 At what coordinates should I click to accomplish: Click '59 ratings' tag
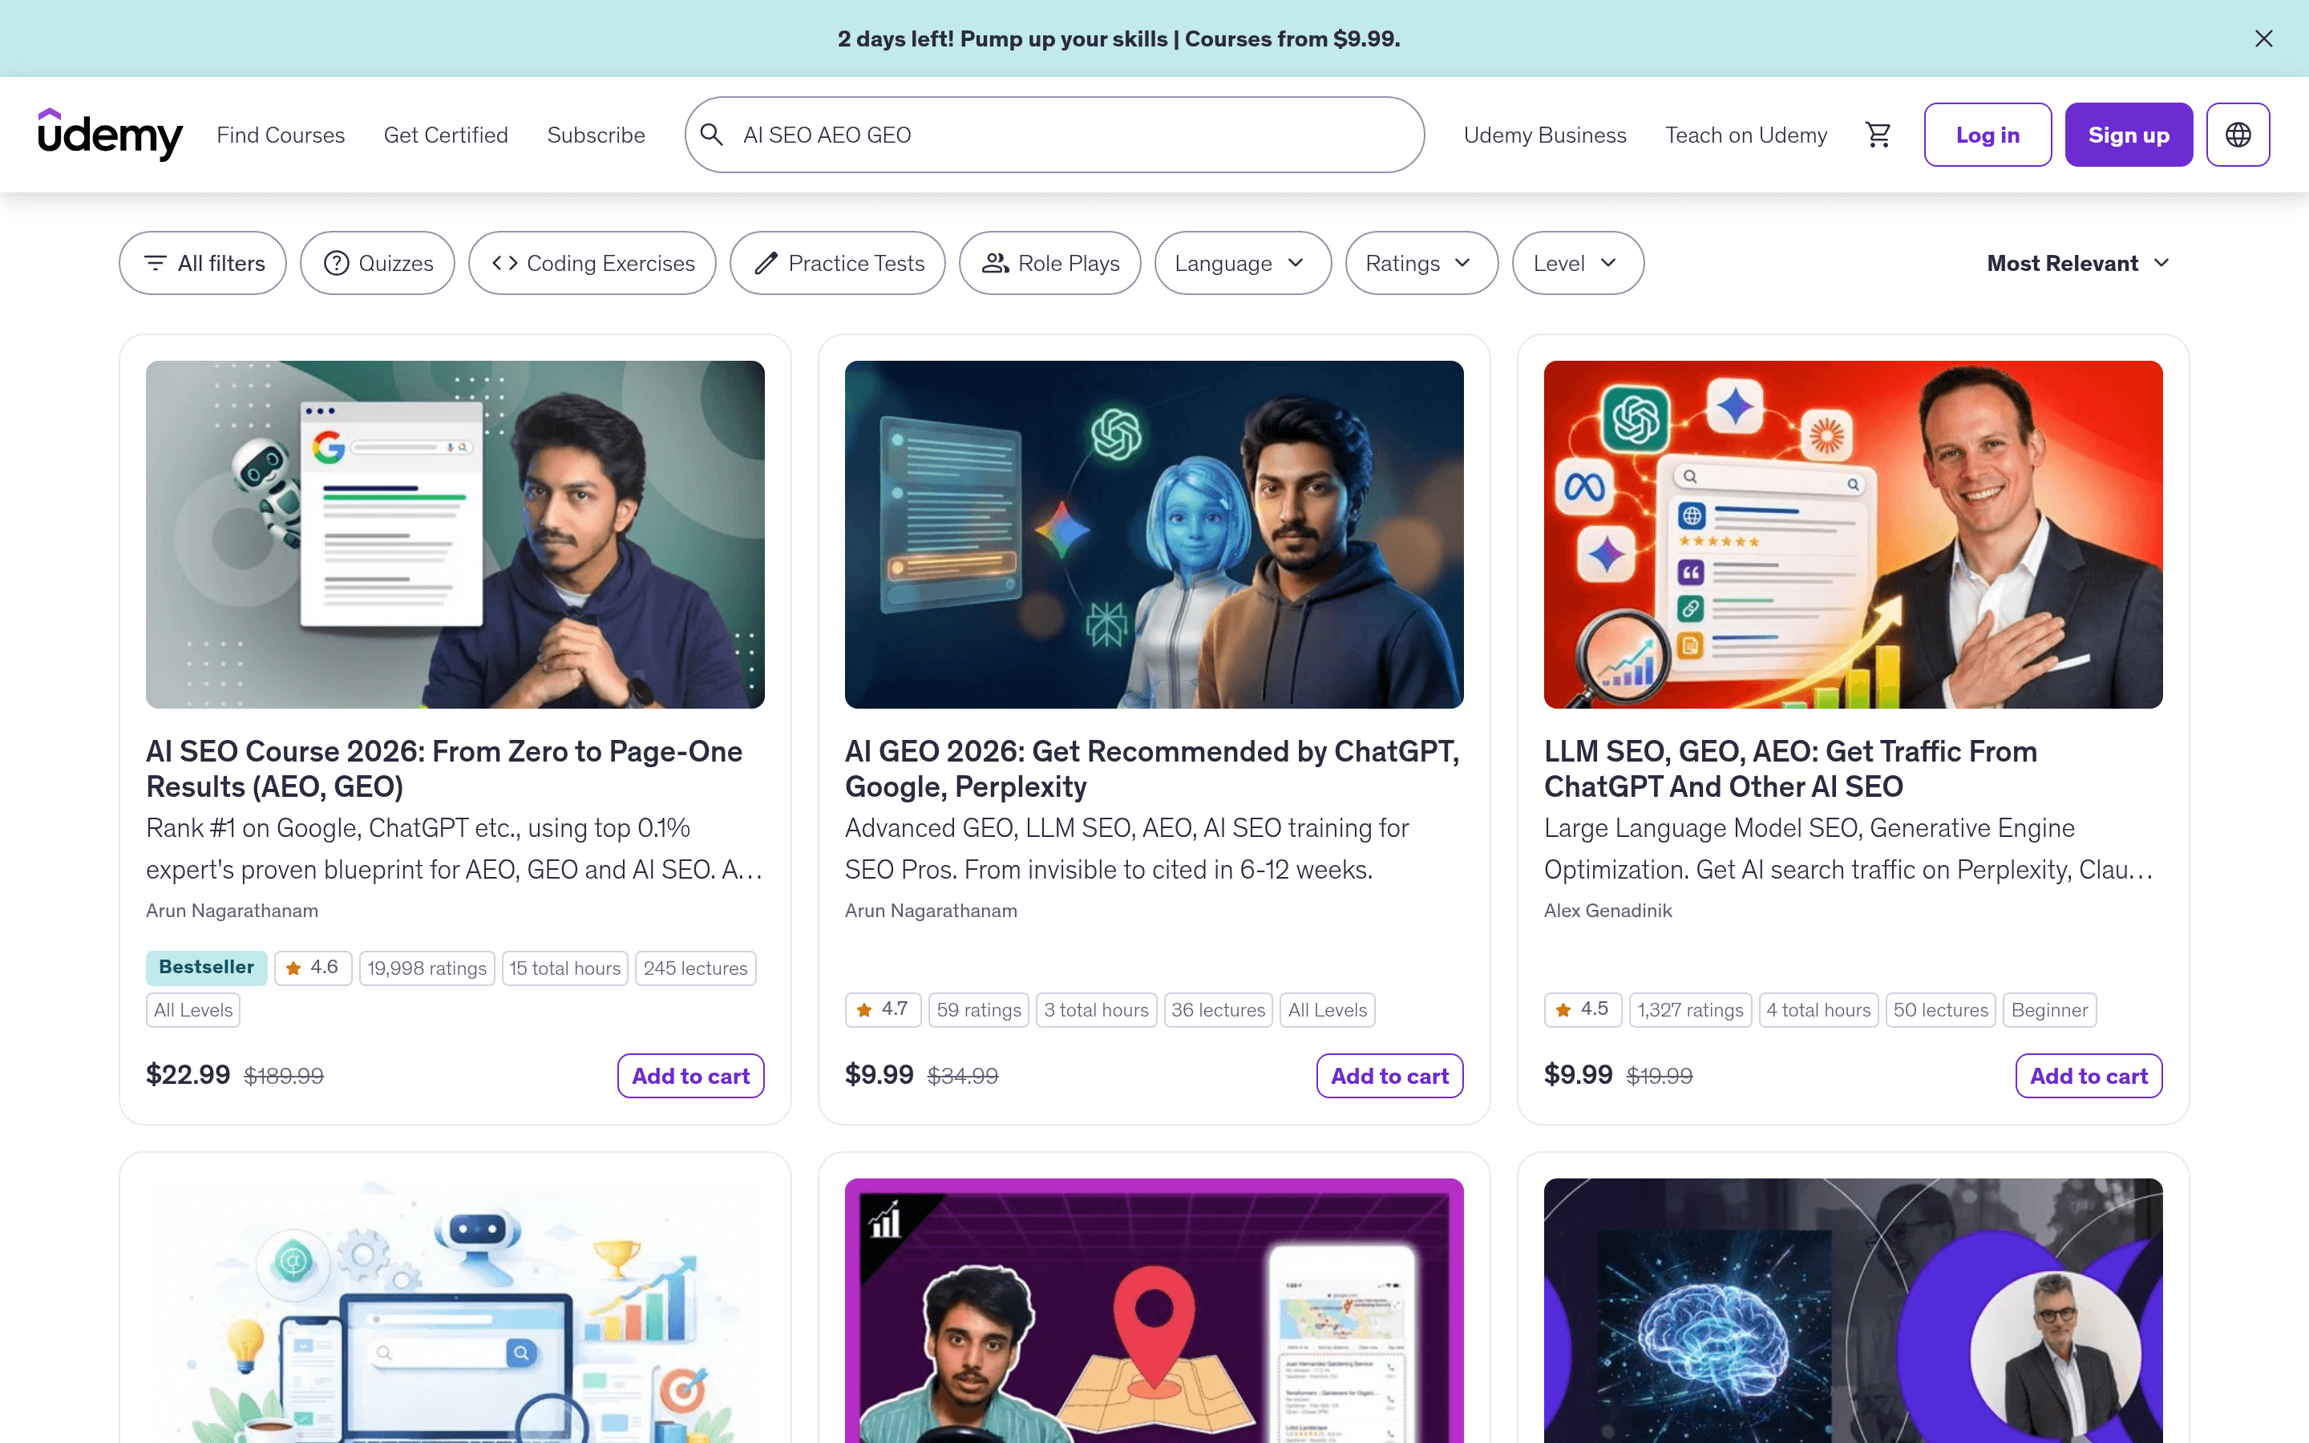[x=979, y=1008]
